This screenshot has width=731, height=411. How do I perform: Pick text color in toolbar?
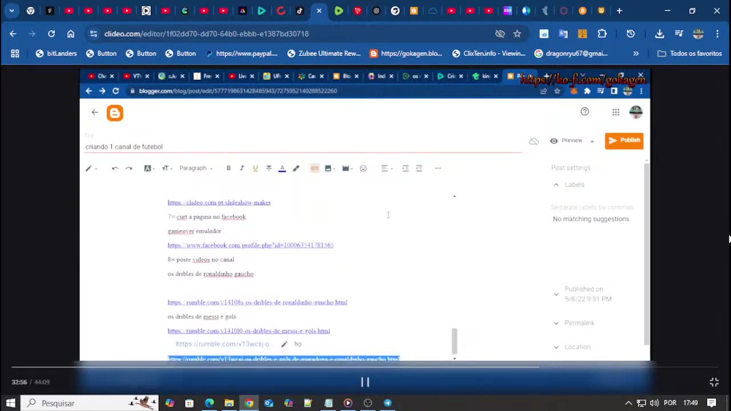pyautogui.click(x=282, y=168)
